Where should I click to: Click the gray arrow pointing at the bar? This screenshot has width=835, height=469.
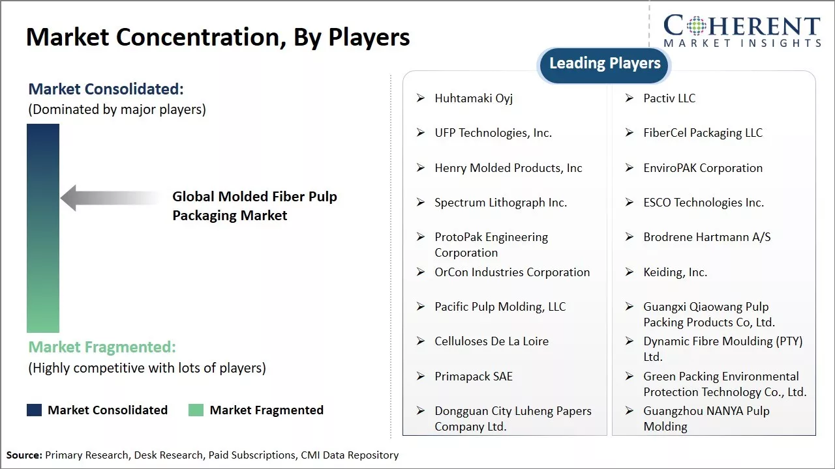click(x=108, y=197)
